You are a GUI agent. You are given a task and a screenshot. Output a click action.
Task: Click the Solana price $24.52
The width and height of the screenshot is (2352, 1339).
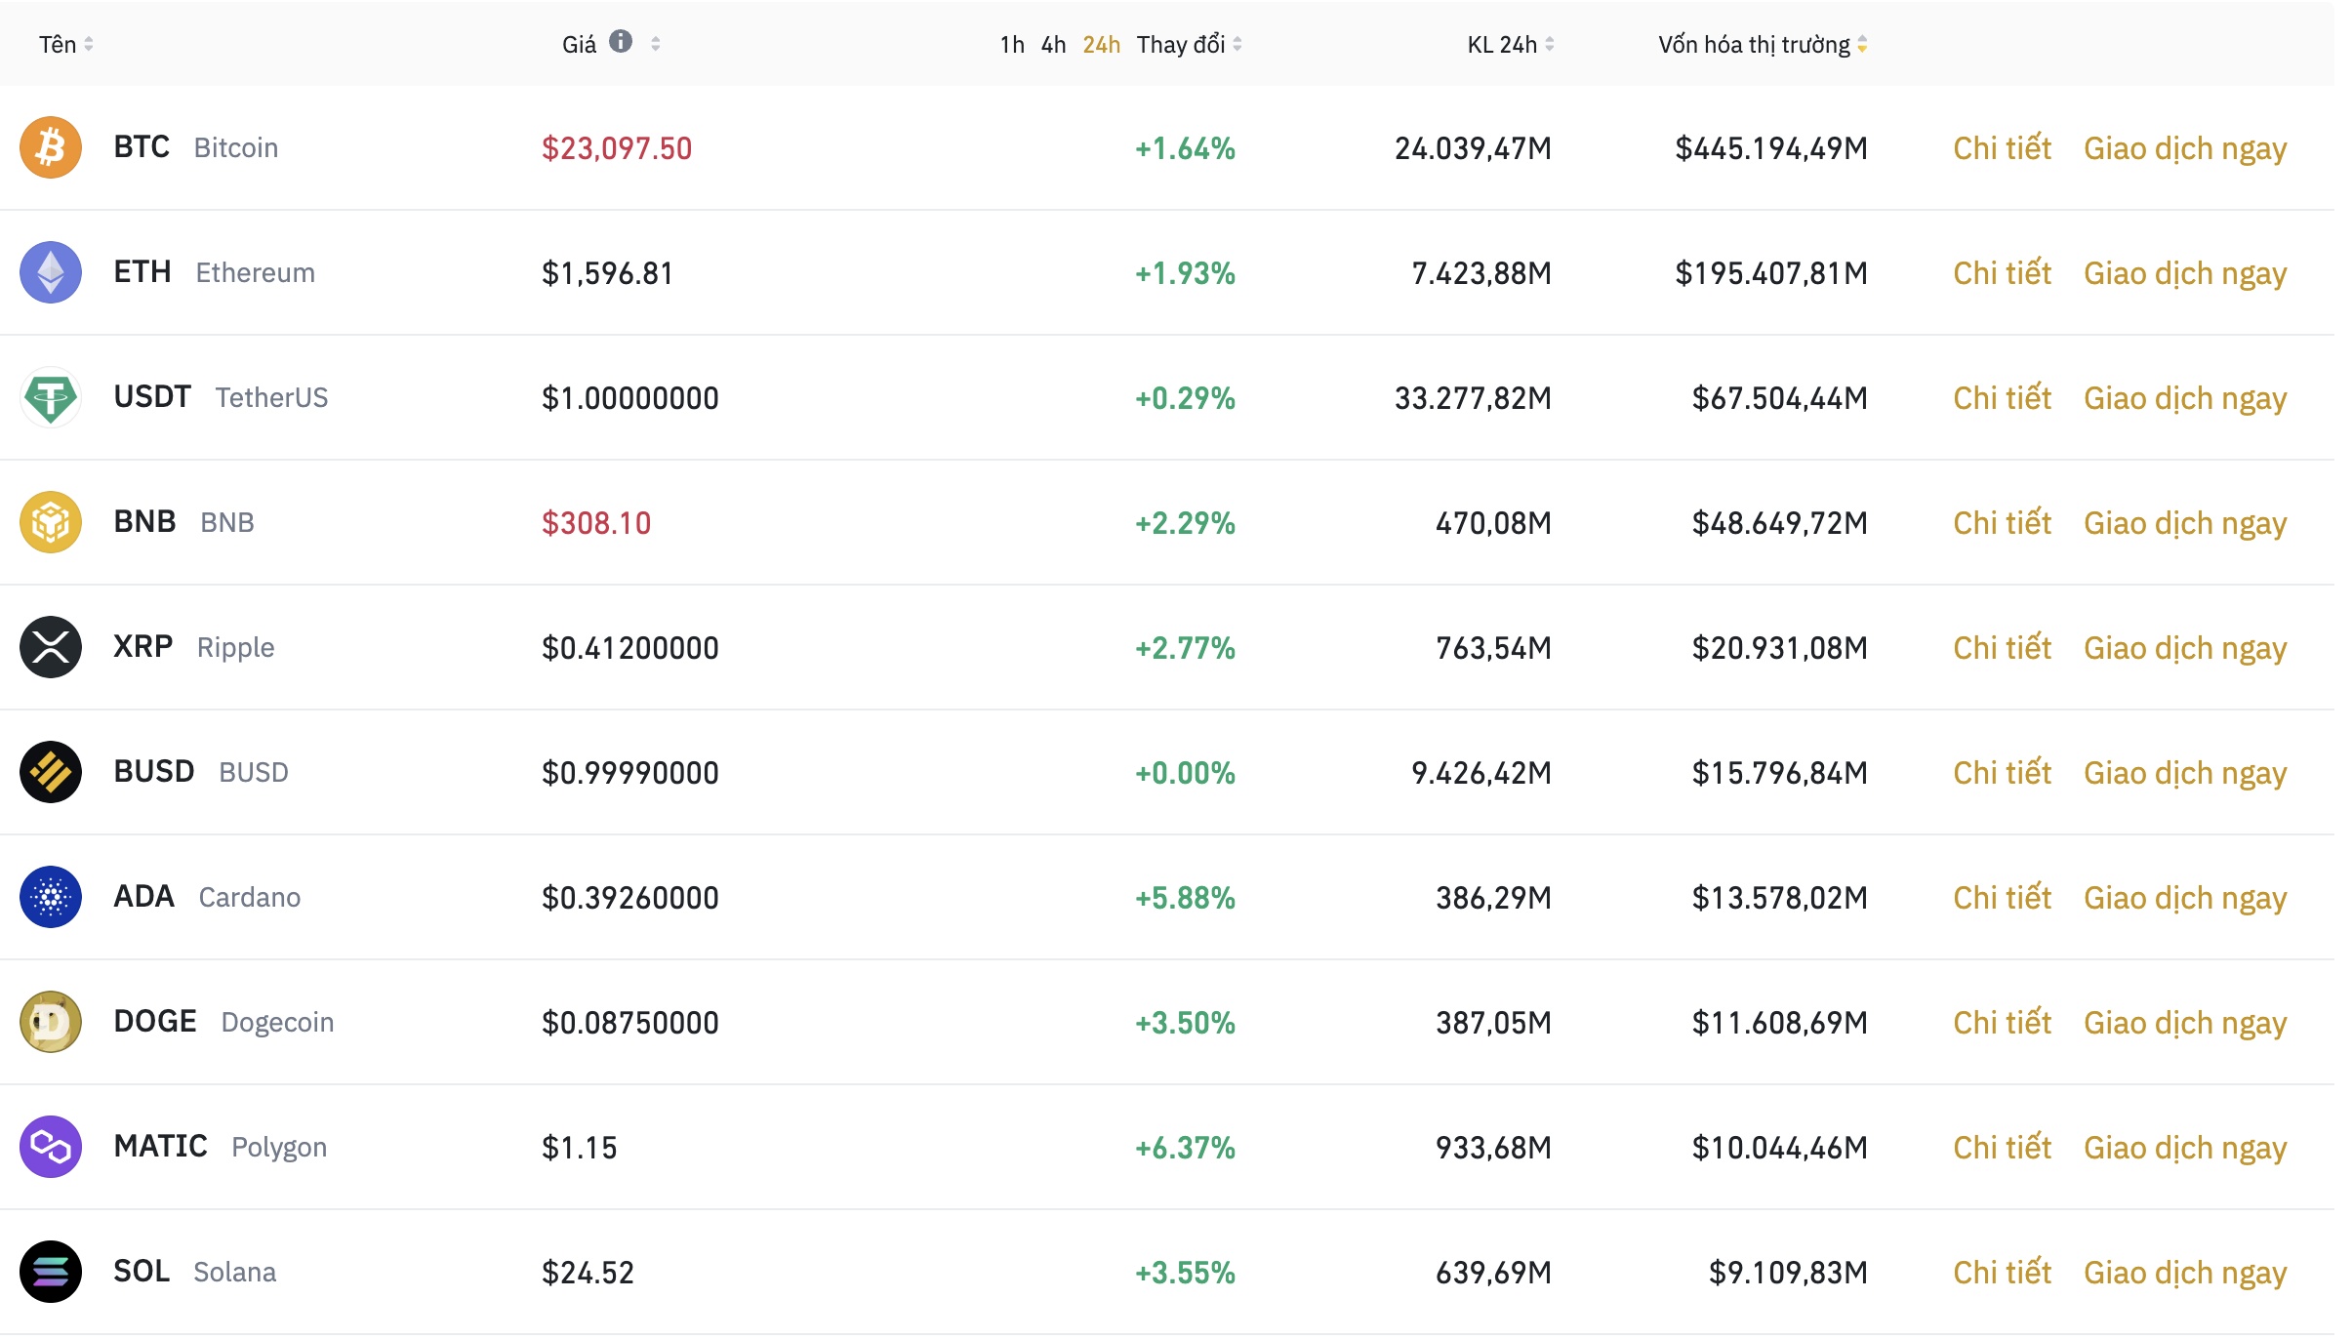(x=588, y=1273)
